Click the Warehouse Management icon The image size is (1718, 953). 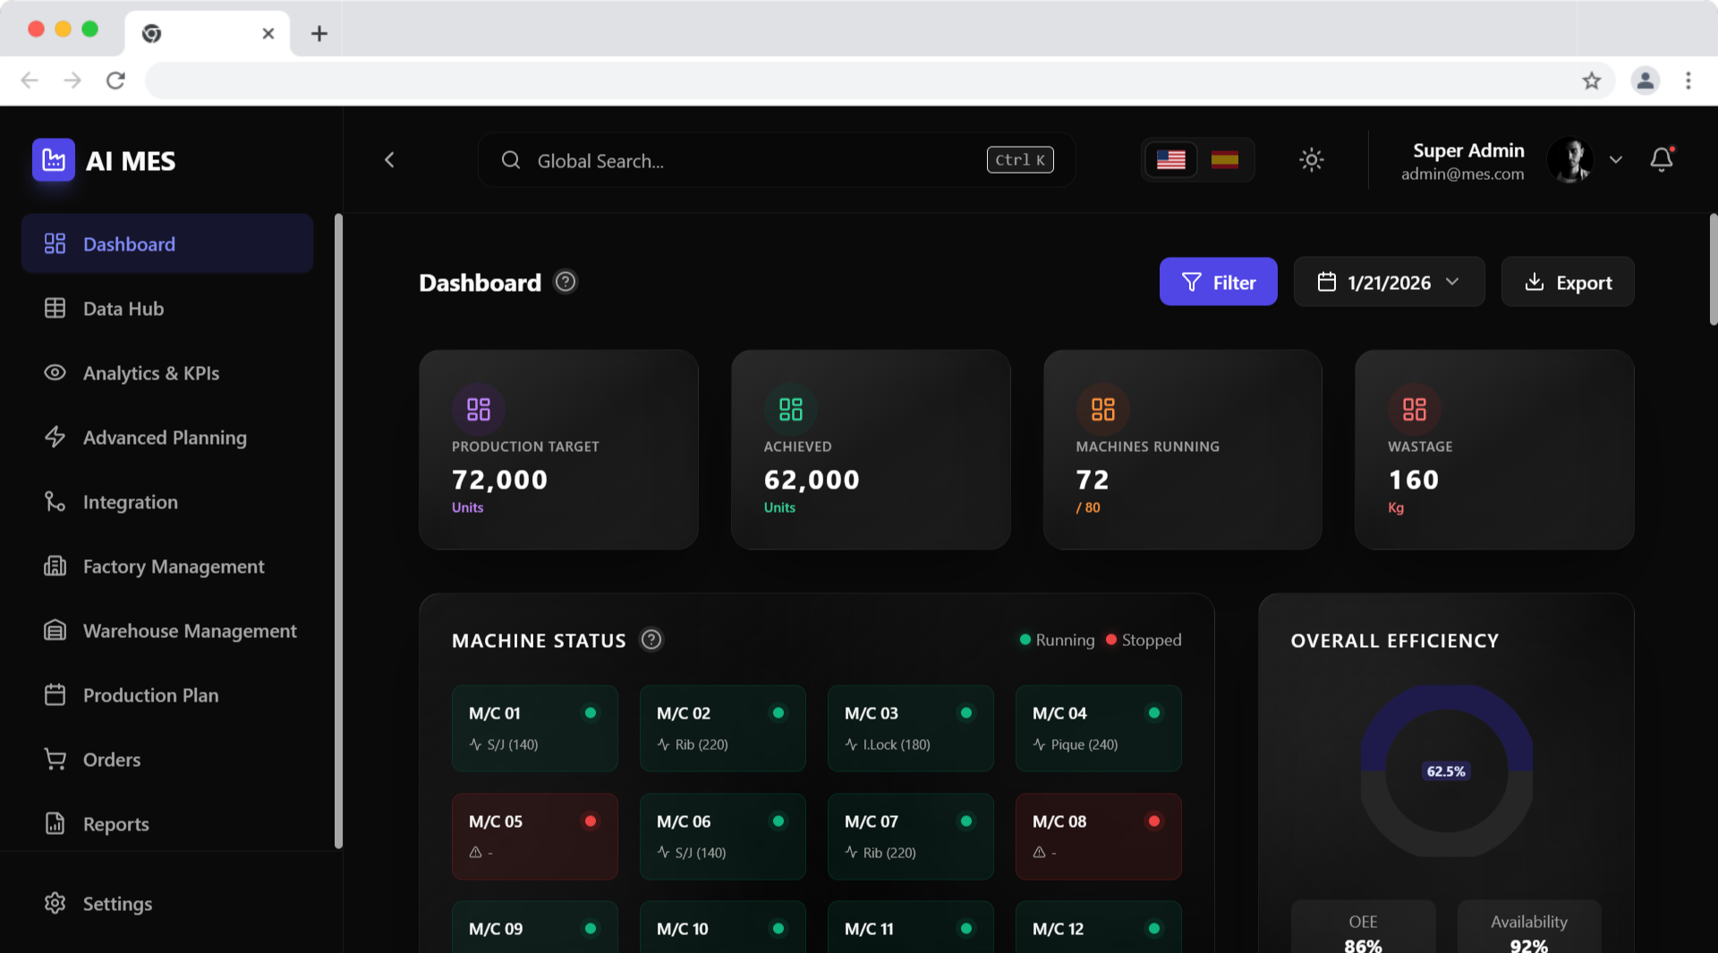click(x=55, y=630)
